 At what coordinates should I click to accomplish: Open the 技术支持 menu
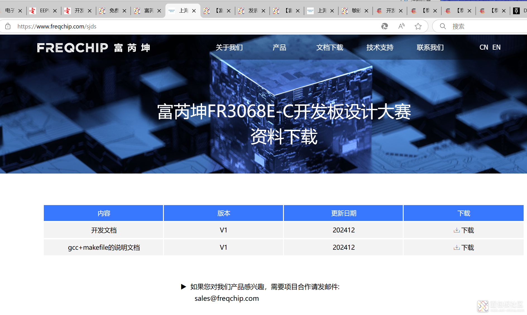(380, 47)
